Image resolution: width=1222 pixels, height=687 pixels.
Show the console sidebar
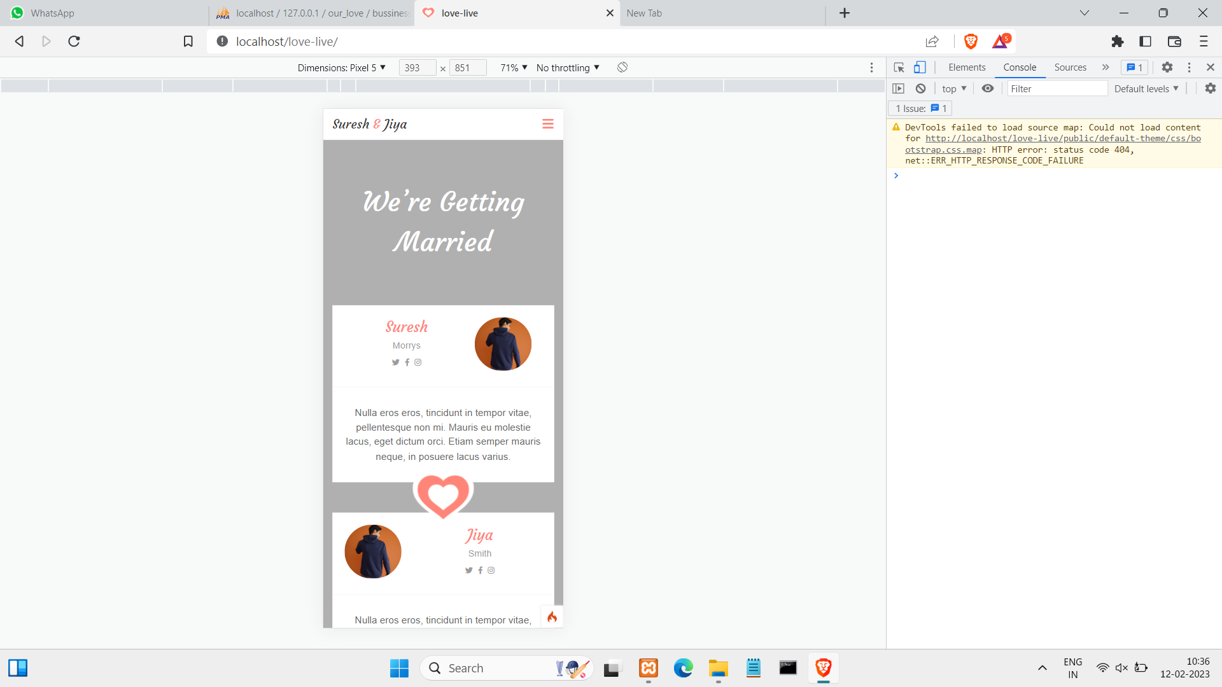click(x=898, y=88)
